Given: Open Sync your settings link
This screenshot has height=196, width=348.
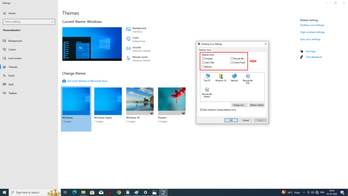Looking at the screenshot, I should (310, 39).
